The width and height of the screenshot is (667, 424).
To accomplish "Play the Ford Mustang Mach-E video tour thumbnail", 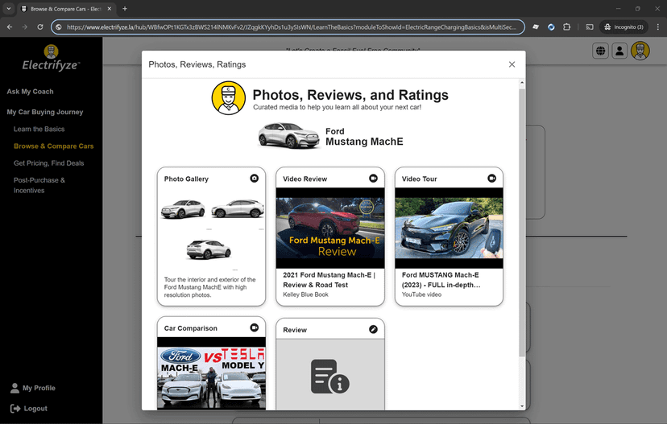I will click(x=449, y=228).
